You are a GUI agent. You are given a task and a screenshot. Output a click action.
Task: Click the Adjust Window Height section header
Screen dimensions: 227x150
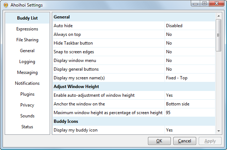click(x=134, y=87)
